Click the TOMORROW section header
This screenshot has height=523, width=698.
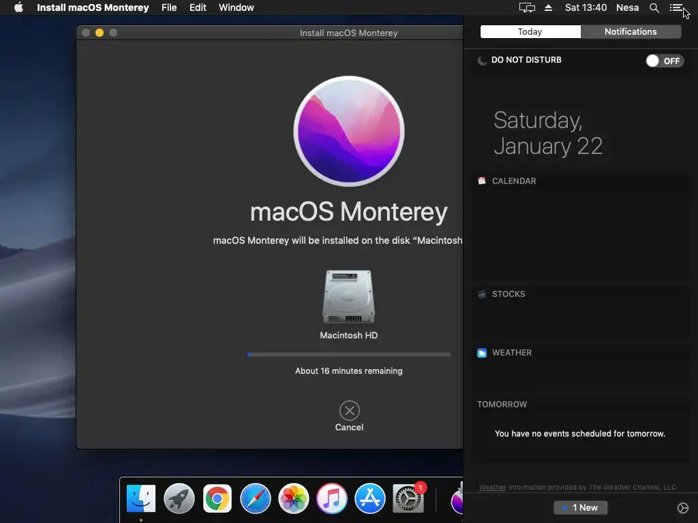pyautogui.click(x=502, y=405)
